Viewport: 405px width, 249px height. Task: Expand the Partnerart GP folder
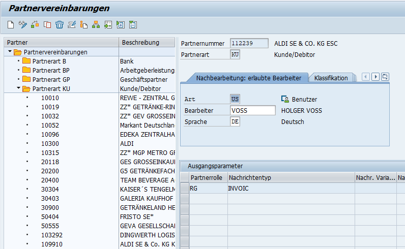(x=19, y=79)
